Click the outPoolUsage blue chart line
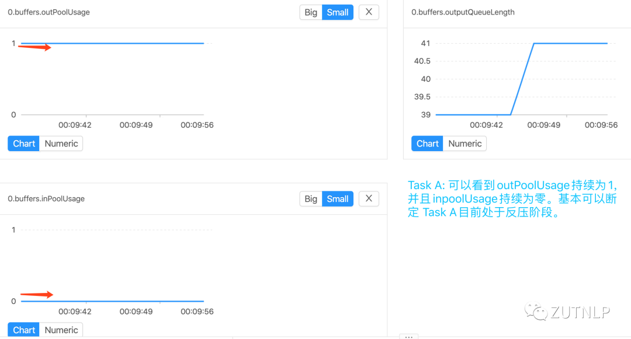Screen dimensions: 631x339 coord(113,43)
